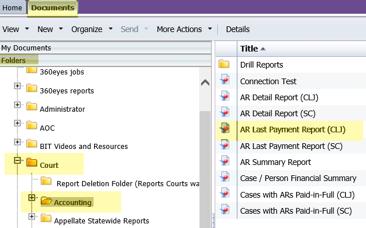Click the BIT Videos and Resources folder icon
366x228 pixels.
pyautogui.click(x=32, y=144)
